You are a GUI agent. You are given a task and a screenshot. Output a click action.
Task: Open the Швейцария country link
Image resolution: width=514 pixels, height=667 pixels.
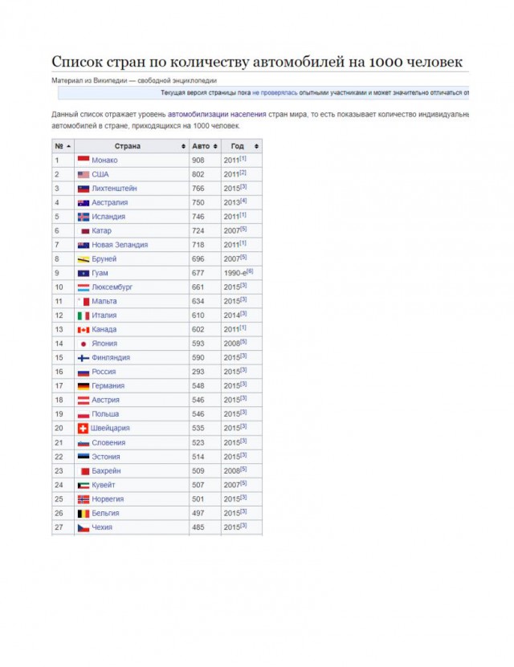point(110,429)
